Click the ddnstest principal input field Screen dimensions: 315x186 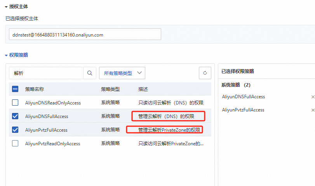click(x=85, y=34)
